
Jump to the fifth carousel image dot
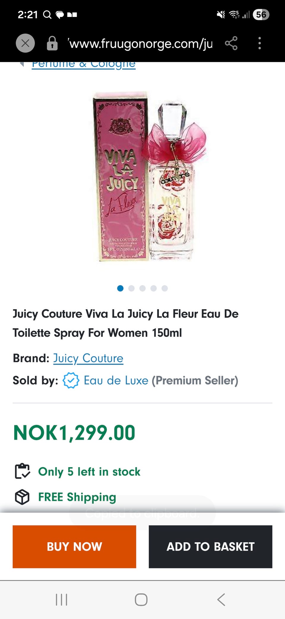point(165,288)
